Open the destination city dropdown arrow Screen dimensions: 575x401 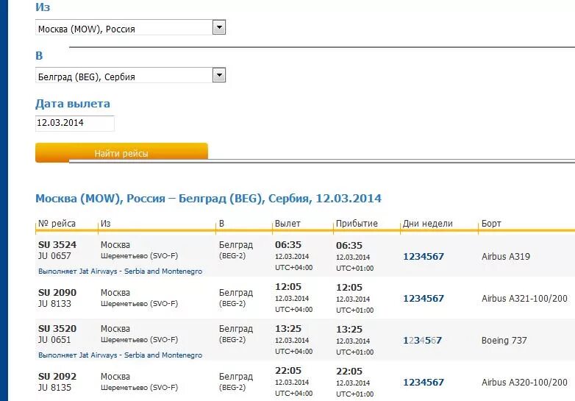pos(219,76)
